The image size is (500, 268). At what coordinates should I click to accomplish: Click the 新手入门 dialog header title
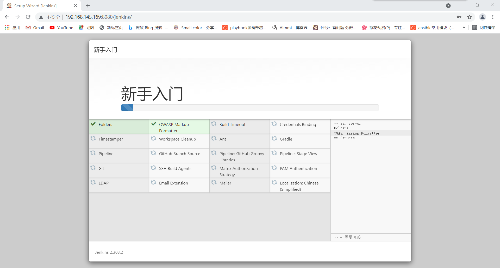coord(105,50)
